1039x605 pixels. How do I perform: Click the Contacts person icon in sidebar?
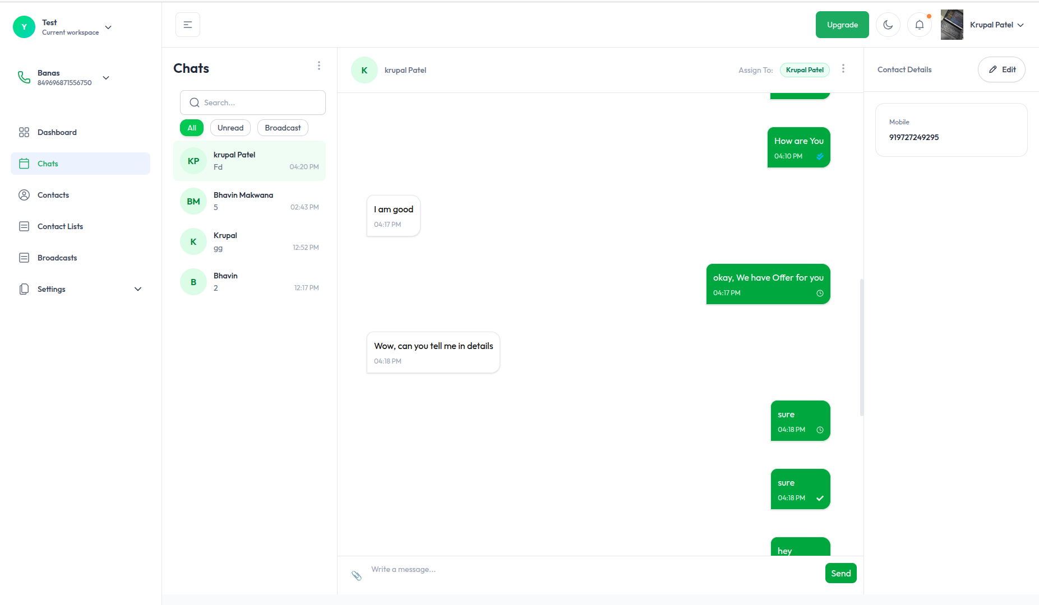24,195
